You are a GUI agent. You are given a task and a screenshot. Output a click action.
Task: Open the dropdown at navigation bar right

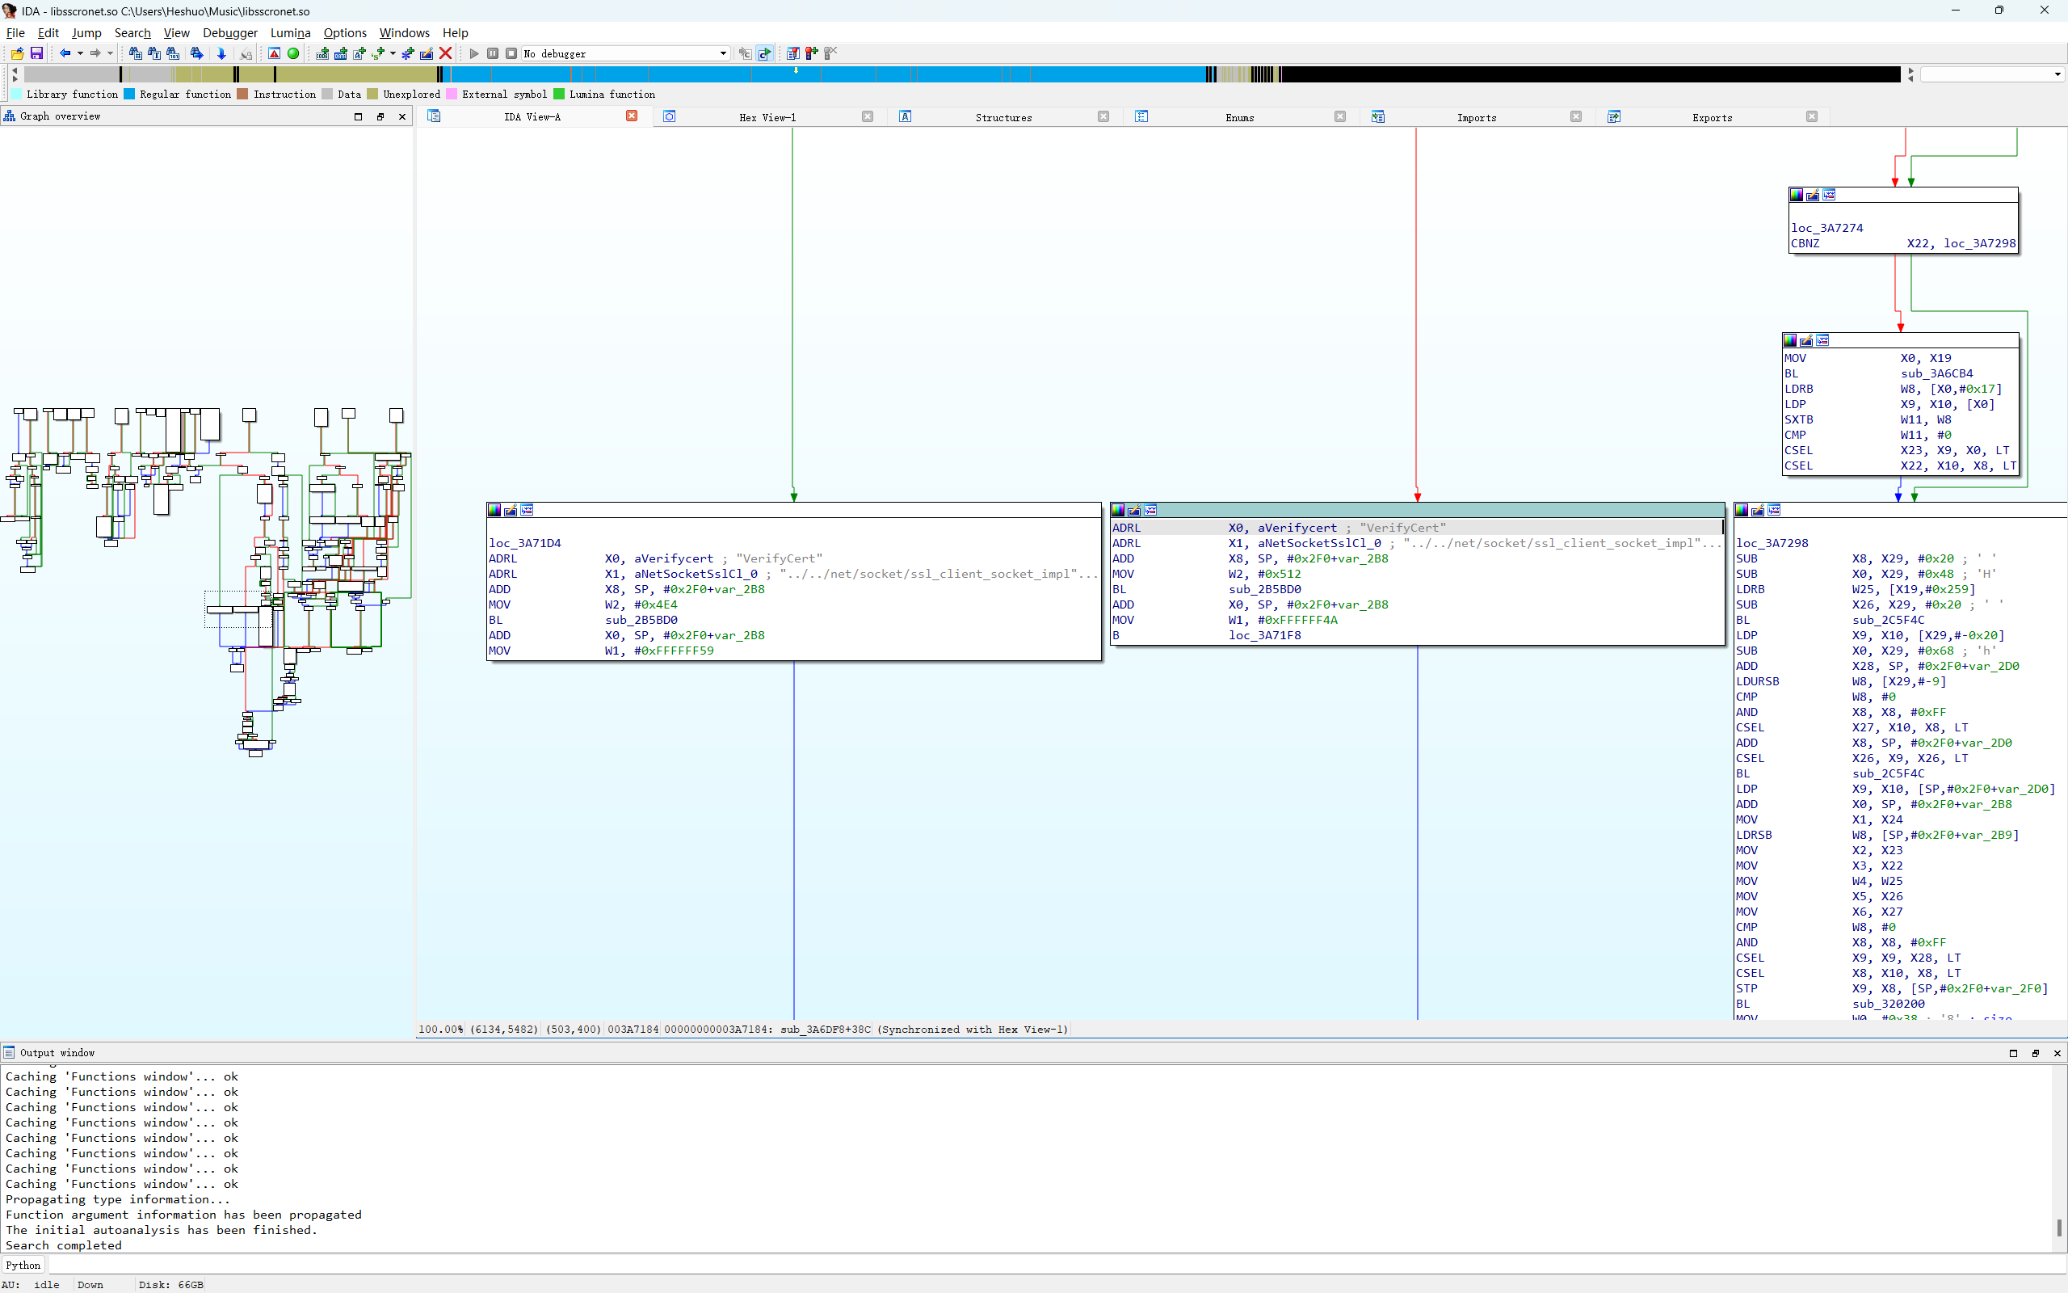click(2057, 74)
